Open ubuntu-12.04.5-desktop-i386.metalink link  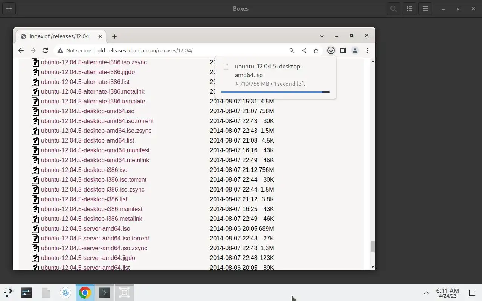click(92, 219)
